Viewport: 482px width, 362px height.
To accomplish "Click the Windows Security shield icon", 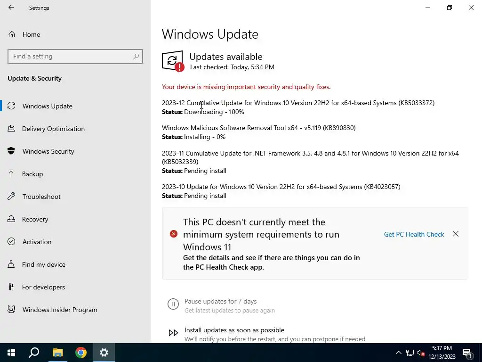I will 11,151.
